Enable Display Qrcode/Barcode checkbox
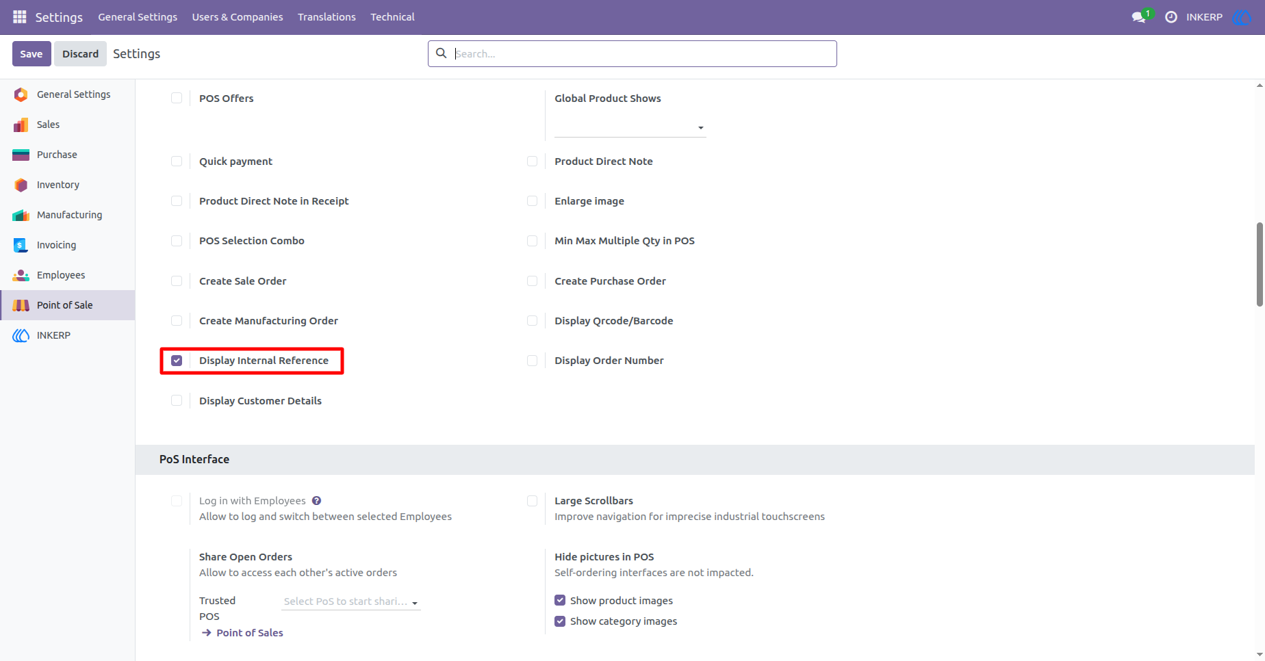Image resolution: width=1265 pixels, height=661 pixels. [532, 321]
